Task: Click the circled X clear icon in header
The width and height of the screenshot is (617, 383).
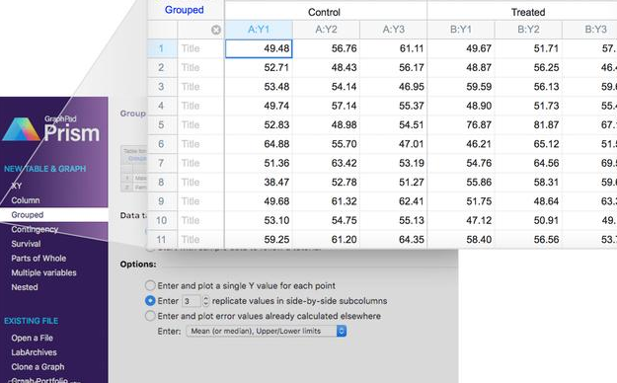Action: click(215, 30)
